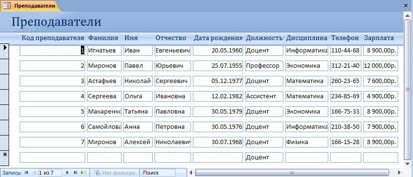The width and height of the screenshot is (413, 177).
Task: Click phone 312-21-40 field
Action: pos(346,66)
